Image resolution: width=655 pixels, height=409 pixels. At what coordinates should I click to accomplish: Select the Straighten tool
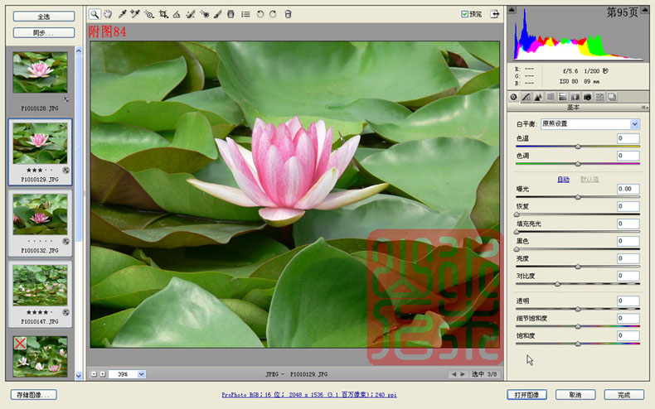pyautogui.click(x=177, y=14)
